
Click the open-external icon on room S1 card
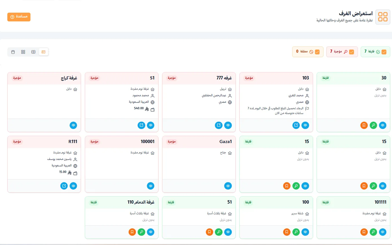click(141, 125)
